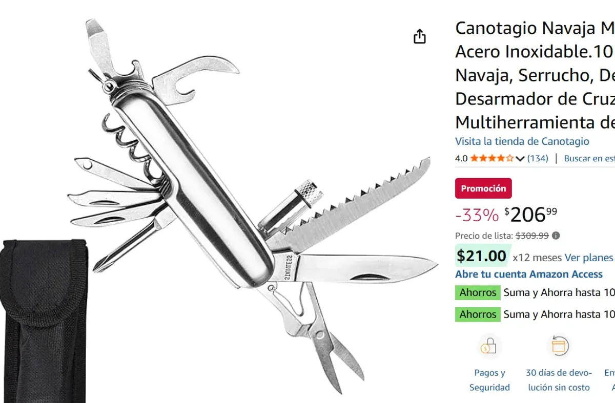615x403 pixels.
Task: Open 'Ver planes' installment options
Action: (588, 258)
